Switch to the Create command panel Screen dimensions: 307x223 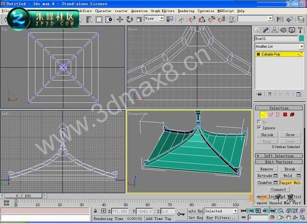[257, 30]
